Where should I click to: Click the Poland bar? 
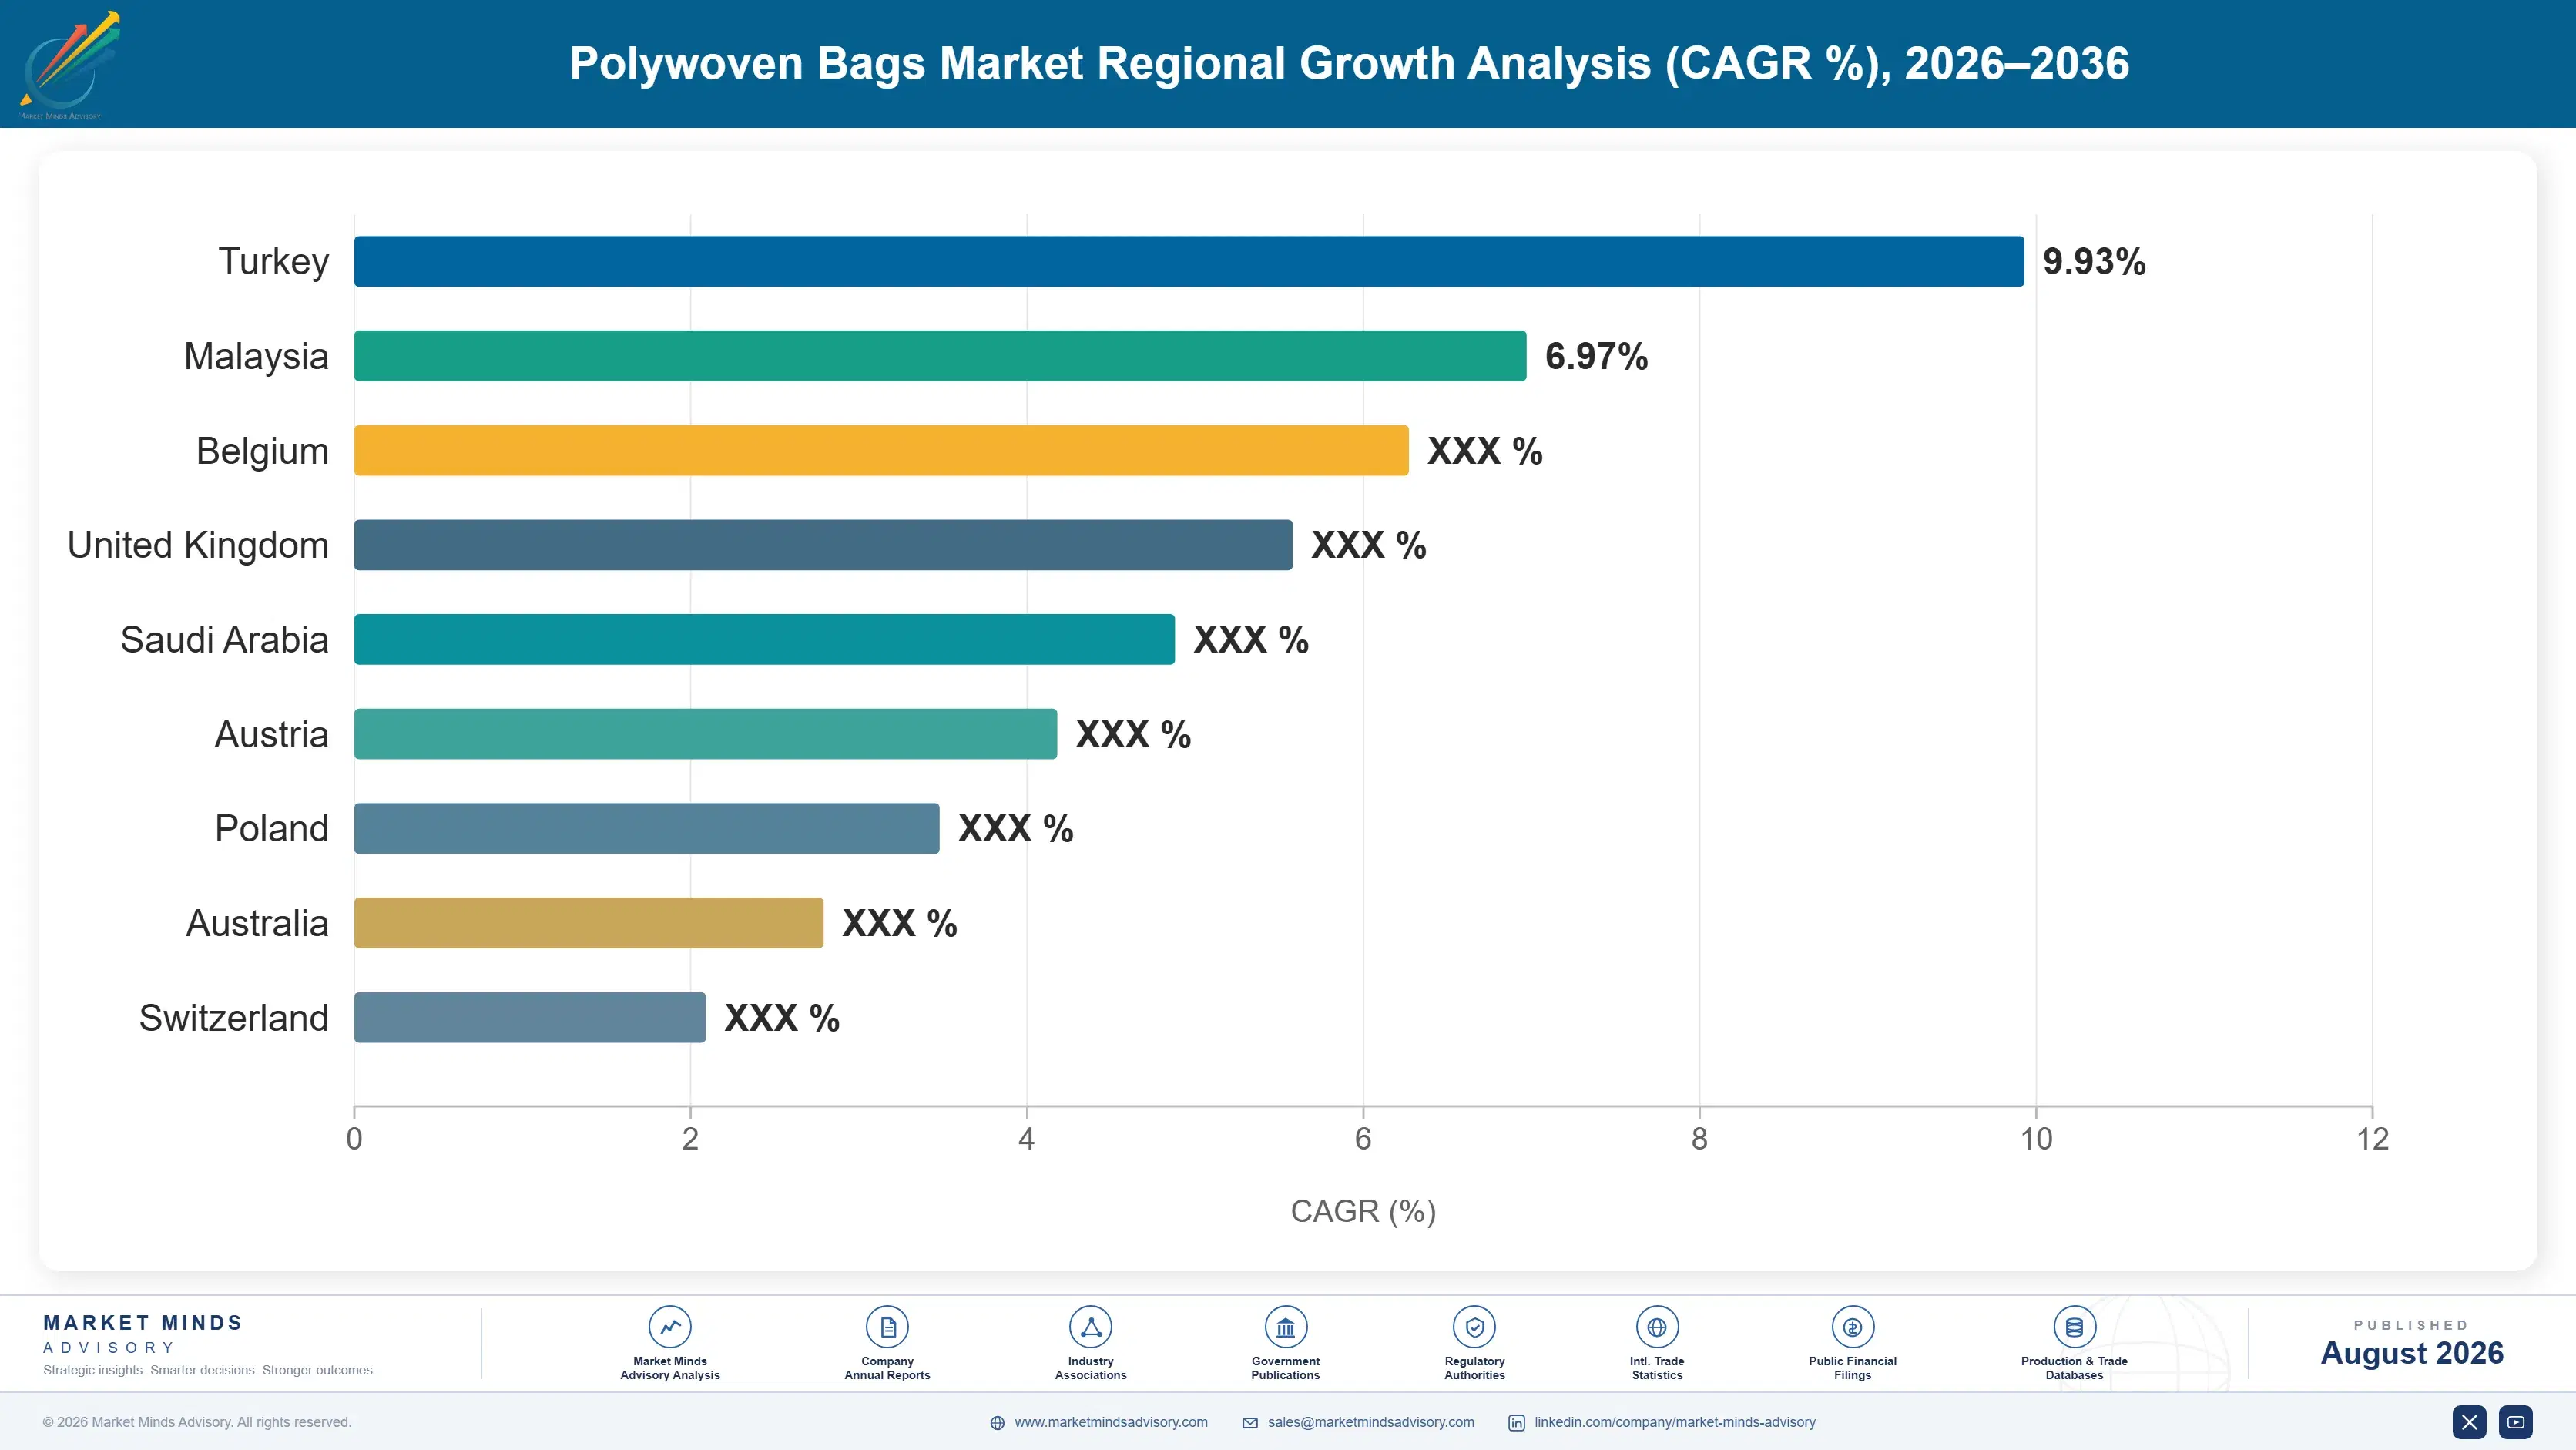647,828
